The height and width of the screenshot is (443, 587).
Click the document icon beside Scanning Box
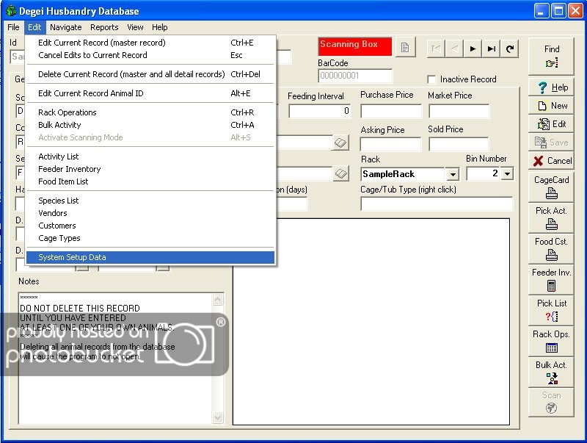click(406, 48)
